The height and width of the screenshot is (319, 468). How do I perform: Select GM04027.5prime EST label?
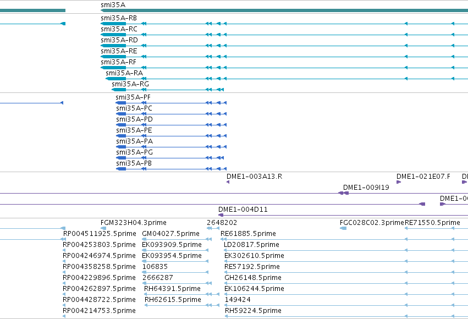click(170, 234)
